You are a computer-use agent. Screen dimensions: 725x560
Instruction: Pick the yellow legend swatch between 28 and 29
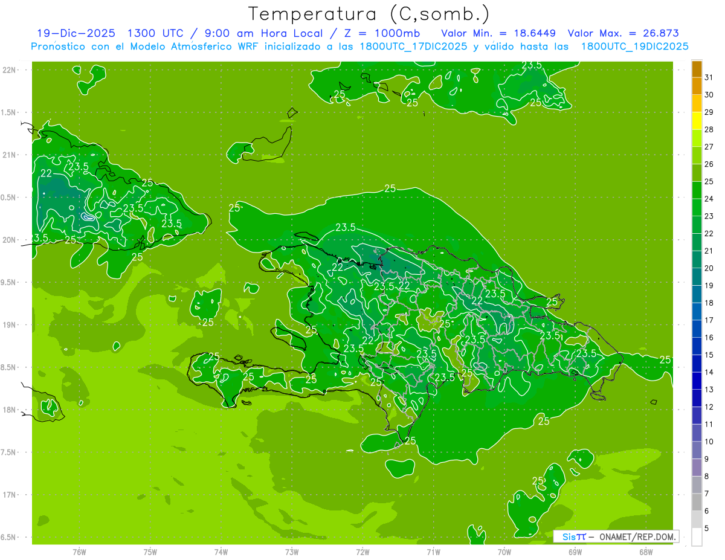click(x=697, y=121)
